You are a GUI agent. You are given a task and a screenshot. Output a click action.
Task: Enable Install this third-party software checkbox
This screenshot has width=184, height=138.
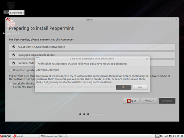[x=11, y=84]
